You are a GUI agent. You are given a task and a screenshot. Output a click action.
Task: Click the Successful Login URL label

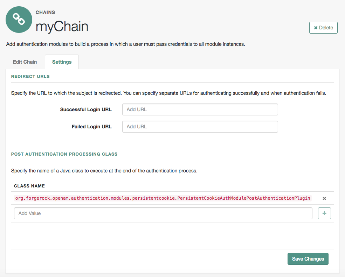pos(86,109)
